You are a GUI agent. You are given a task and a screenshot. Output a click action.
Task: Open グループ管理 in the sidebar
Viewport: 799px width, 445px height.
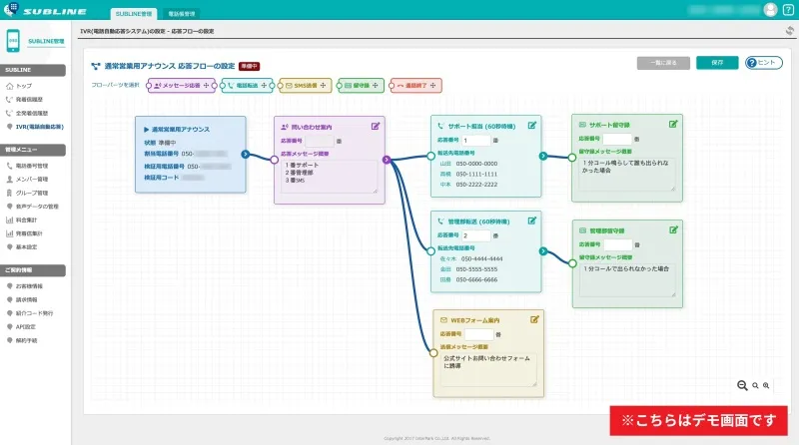point(27,193)
